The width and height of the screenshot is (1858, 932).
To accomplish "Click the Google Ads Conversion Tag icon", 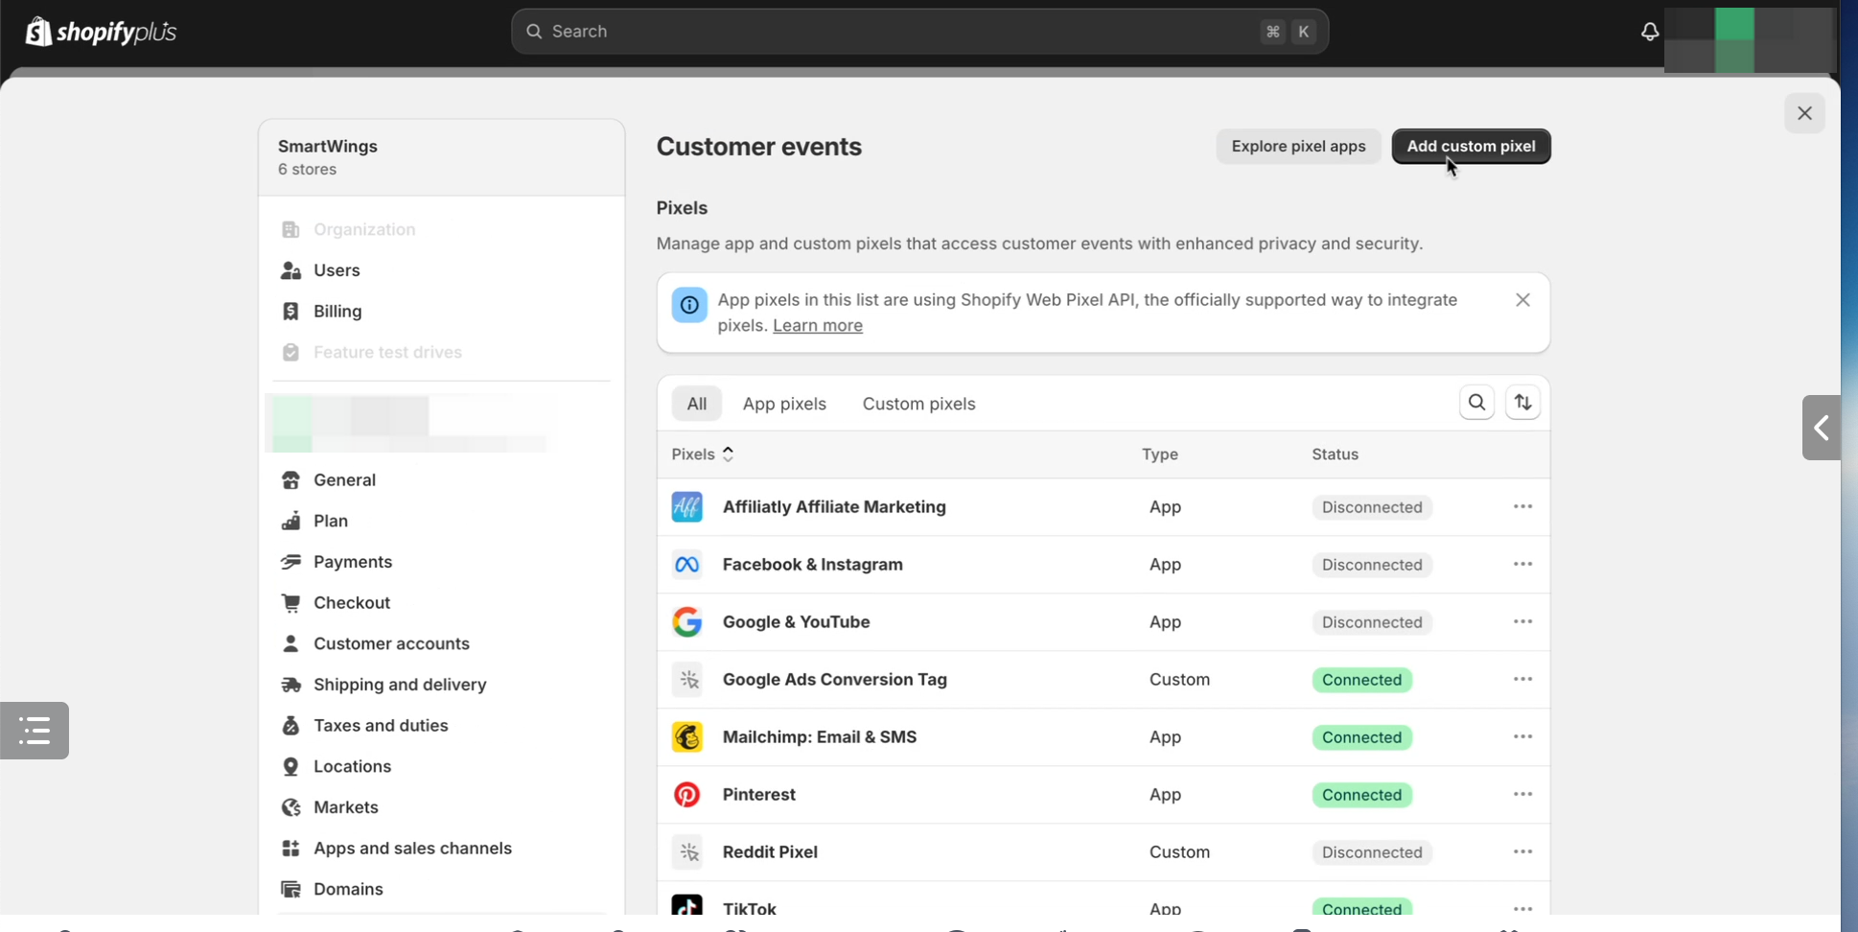I will coord(686,679).
